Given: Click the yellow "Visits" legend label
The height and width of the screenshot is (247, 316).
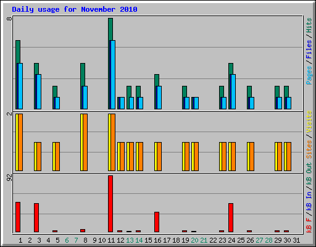Looking at the screenshot, I should point(309,122).
